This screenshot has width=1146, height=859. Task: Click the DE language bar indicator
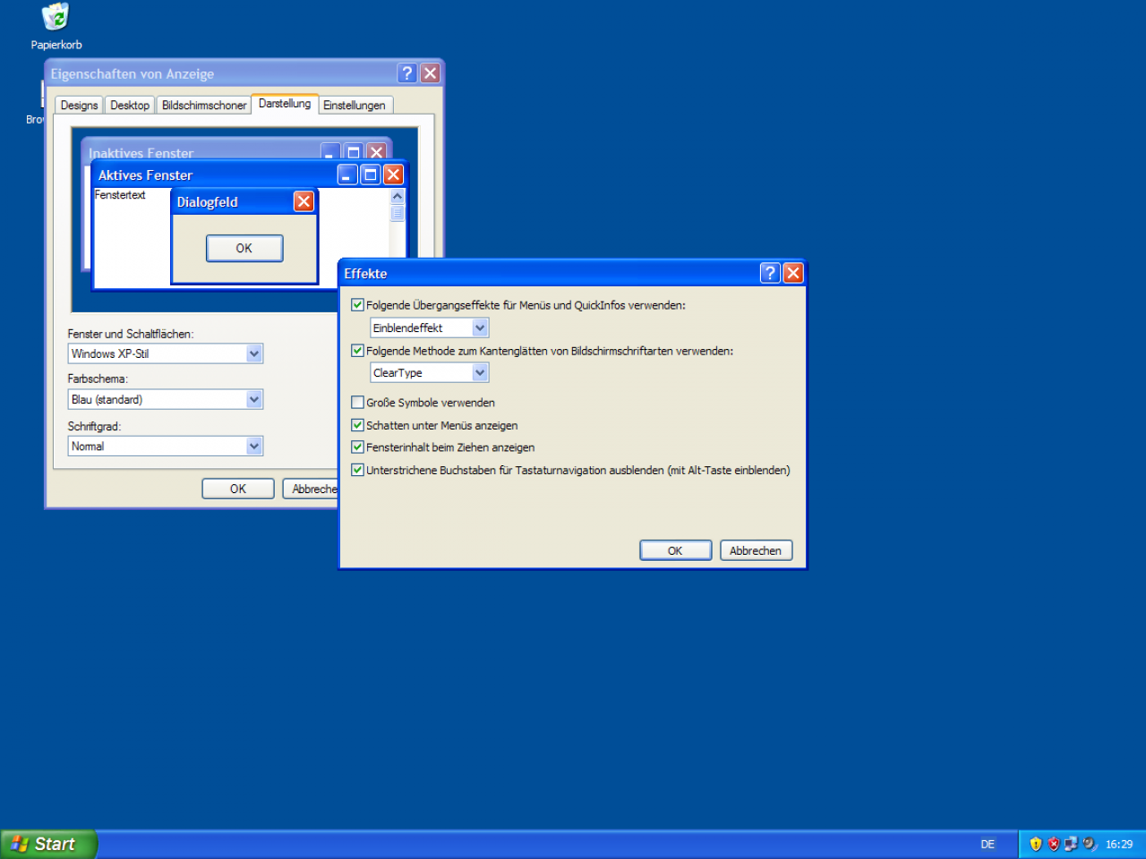(x=988, y=844)
